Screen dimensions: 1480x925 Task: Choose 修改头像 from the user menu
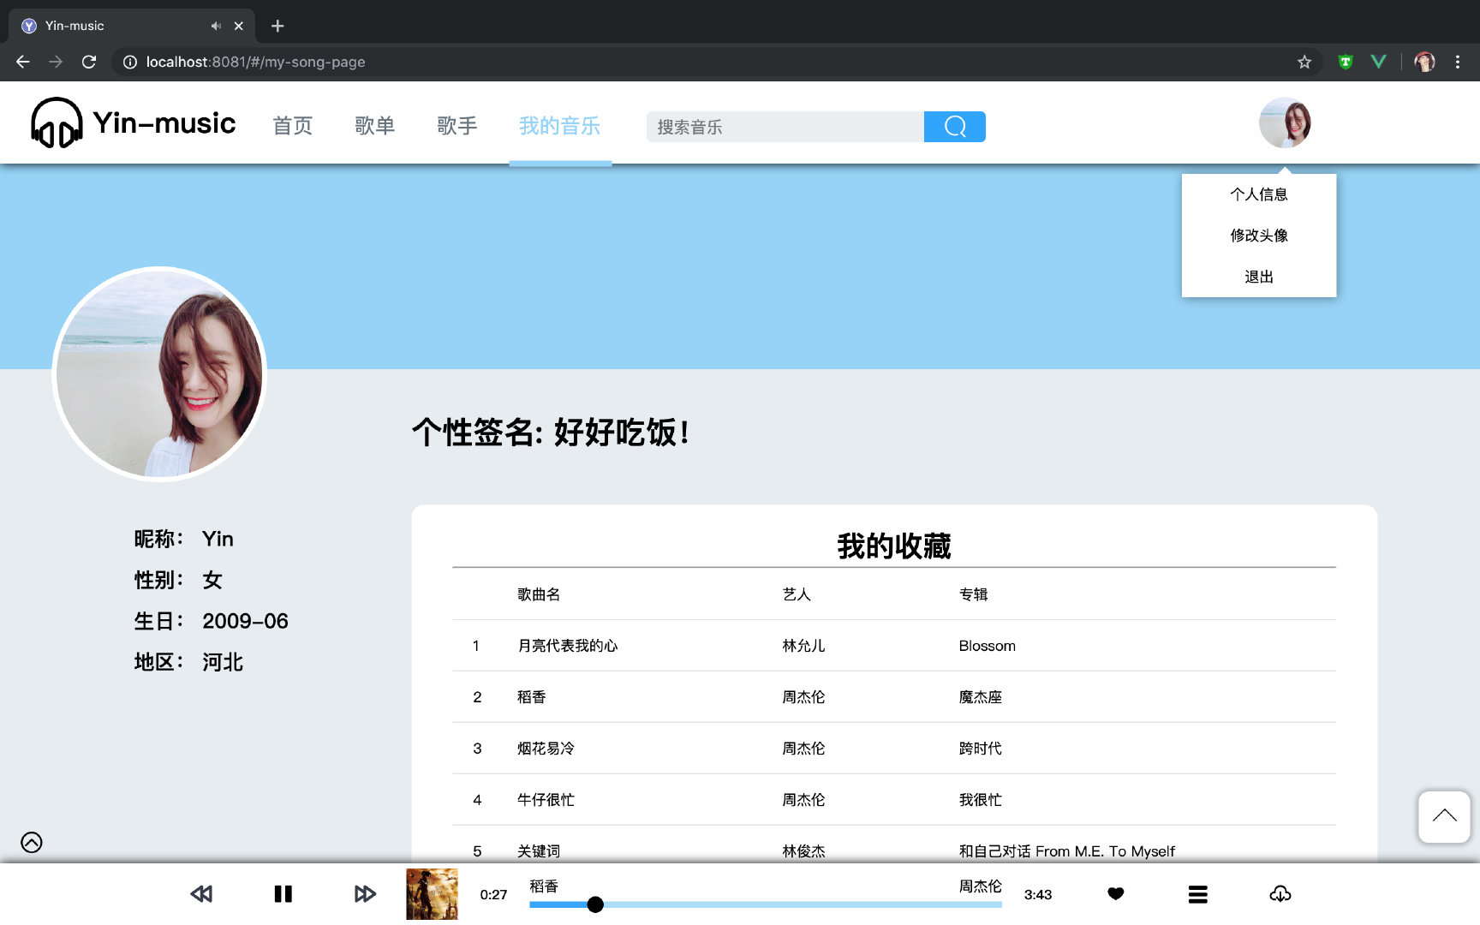tap(1259, 236)
